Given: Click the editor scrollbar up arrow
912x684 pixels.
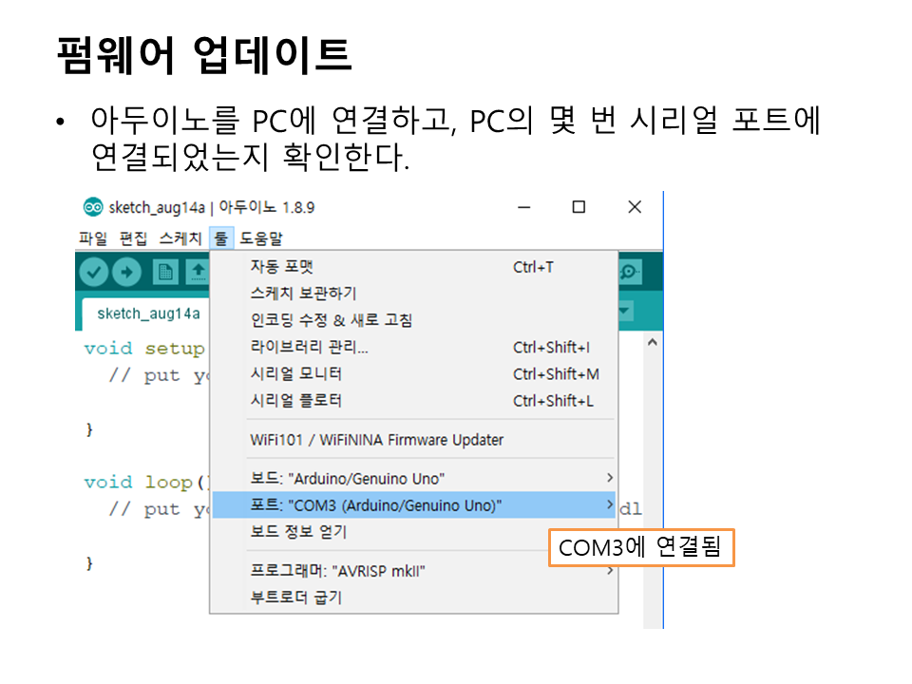Looking at the screenshot, I should 653,343.
